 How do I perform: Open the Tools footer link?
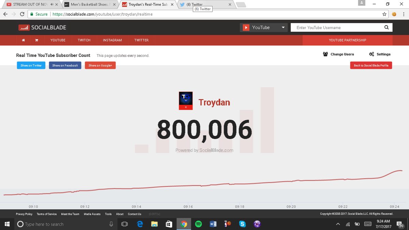pyautogui.click(x=108, y=214)
